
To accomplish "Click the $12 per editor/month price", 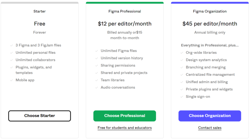I will click(x=125, y=24).
